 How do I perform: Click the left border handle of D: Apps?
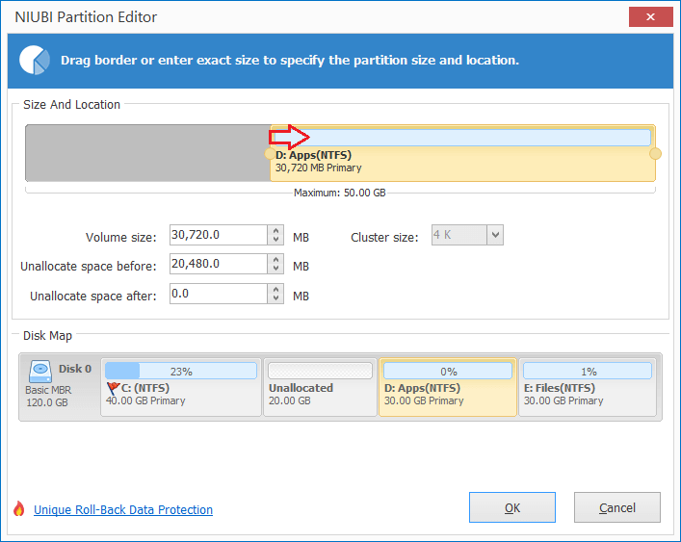(270, 154)
